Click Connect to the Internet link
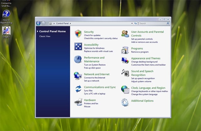 [x=95, y=78]
